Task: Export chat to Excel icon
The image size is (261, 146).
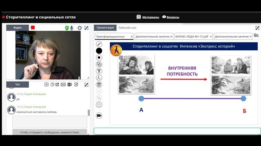Action: [69, 85]
